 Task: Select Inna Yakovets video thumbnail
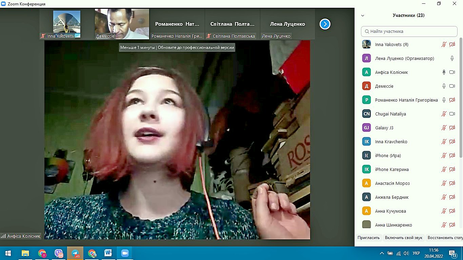(x=67, y=24)
